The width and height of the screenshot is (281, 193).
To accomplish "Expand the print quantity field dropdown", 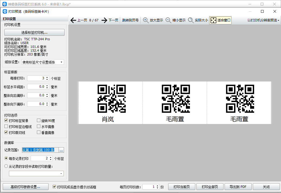I will pyautogui.click(x=61, y=174).
